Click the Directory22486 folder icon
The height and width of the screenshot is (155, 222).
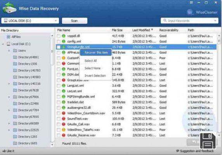tap(15, 103)
